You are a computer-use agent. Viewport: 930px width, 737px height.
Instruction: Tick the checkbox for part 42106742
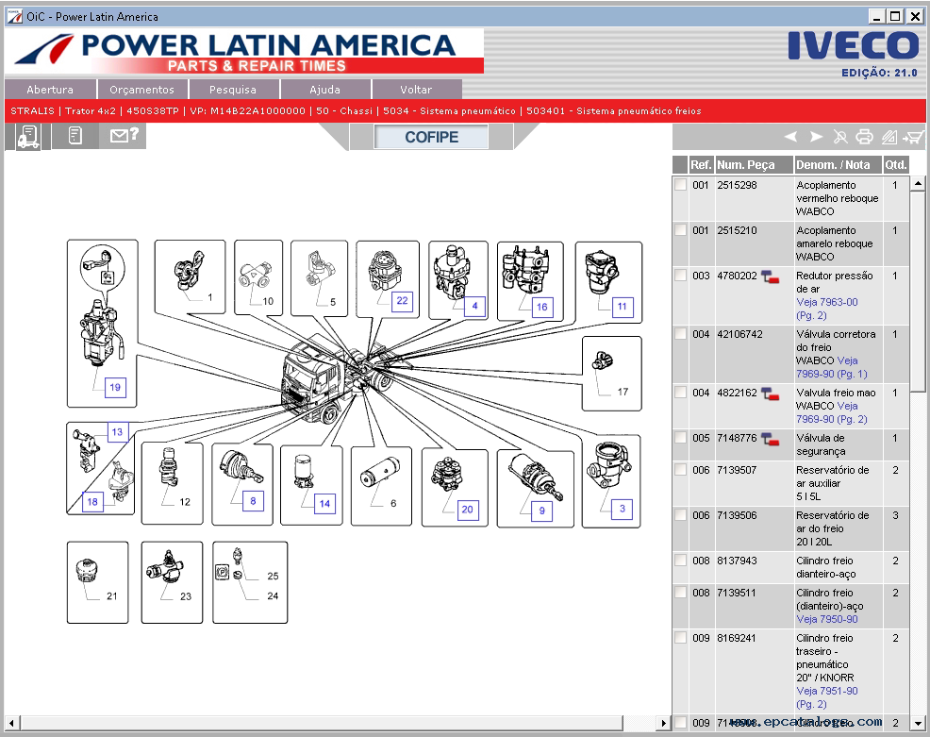680,333
